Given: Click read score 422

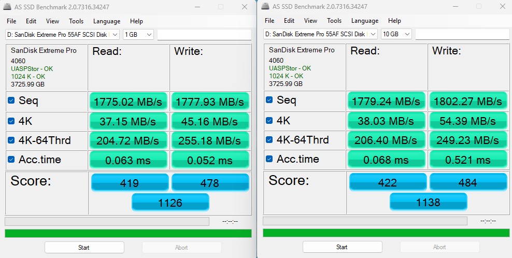Looking at the screenshot, I should 388,182.
